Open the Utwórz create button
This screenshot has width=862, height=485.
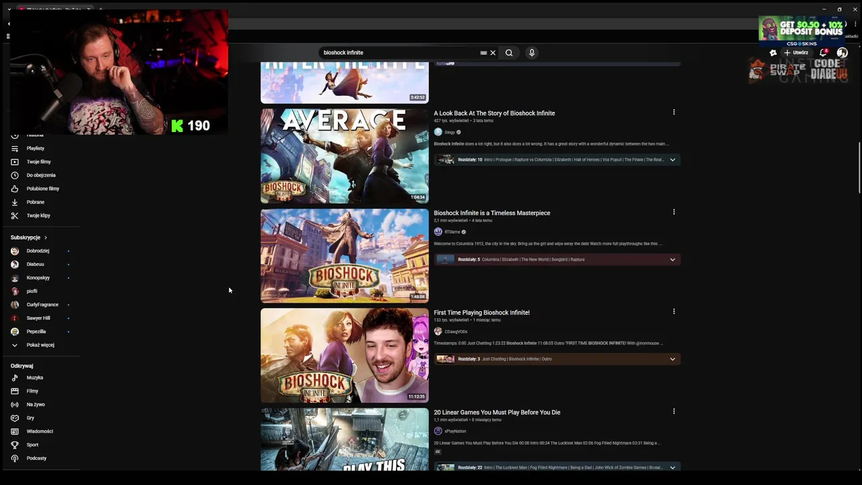coord(796,53)
